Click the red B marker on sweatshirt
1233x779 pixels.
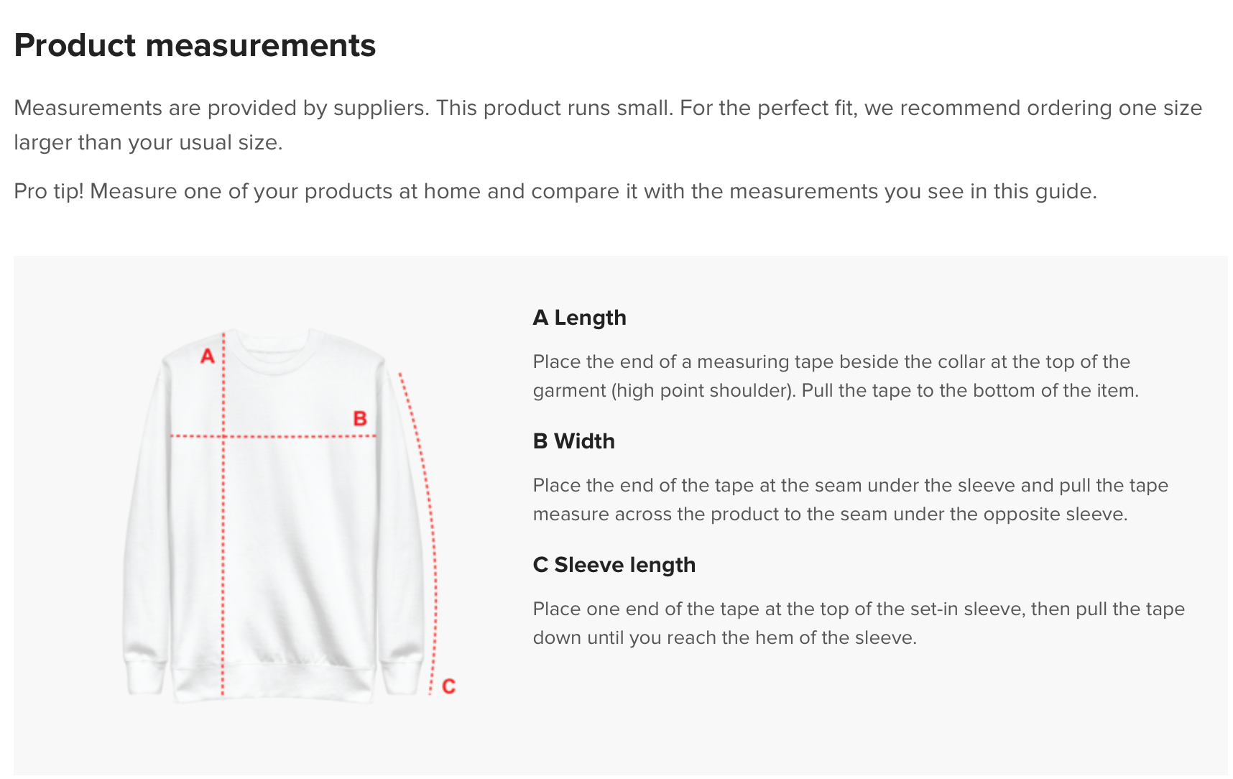pos(360,418)
